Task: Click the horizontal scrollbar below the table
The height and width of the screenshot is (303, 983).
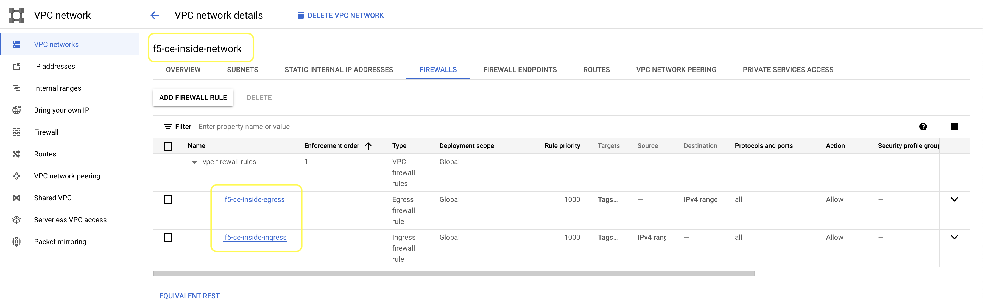Action: [x=453, y=273]
